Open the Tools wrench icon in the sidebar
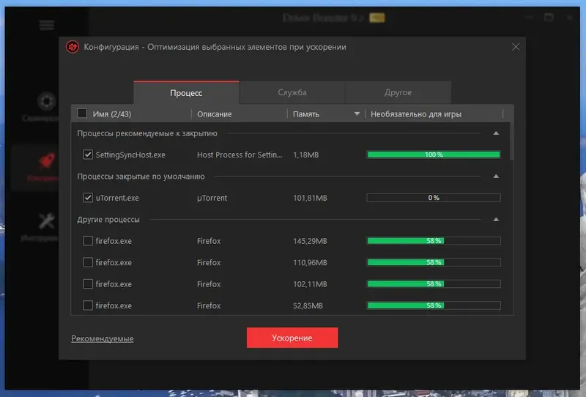Image resolution: width=586 pixels, height=397 pixels. [47, 220]
